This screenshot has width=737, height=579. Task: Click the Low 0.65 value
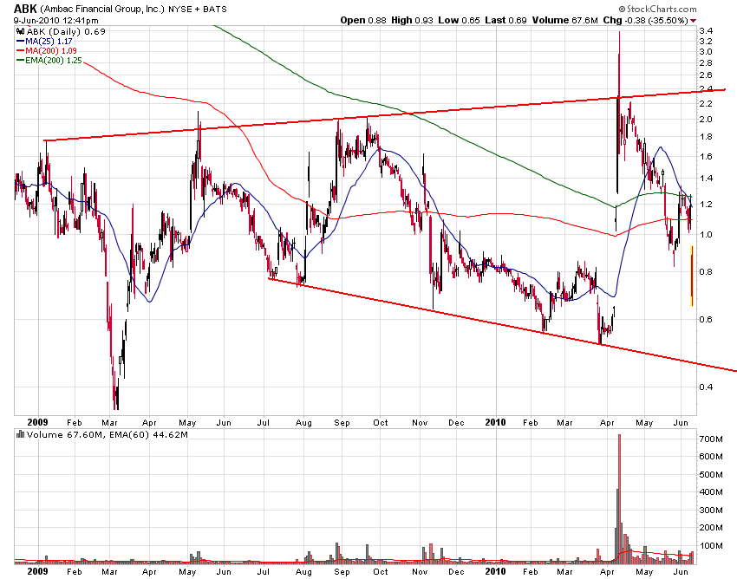coord(460,20)
